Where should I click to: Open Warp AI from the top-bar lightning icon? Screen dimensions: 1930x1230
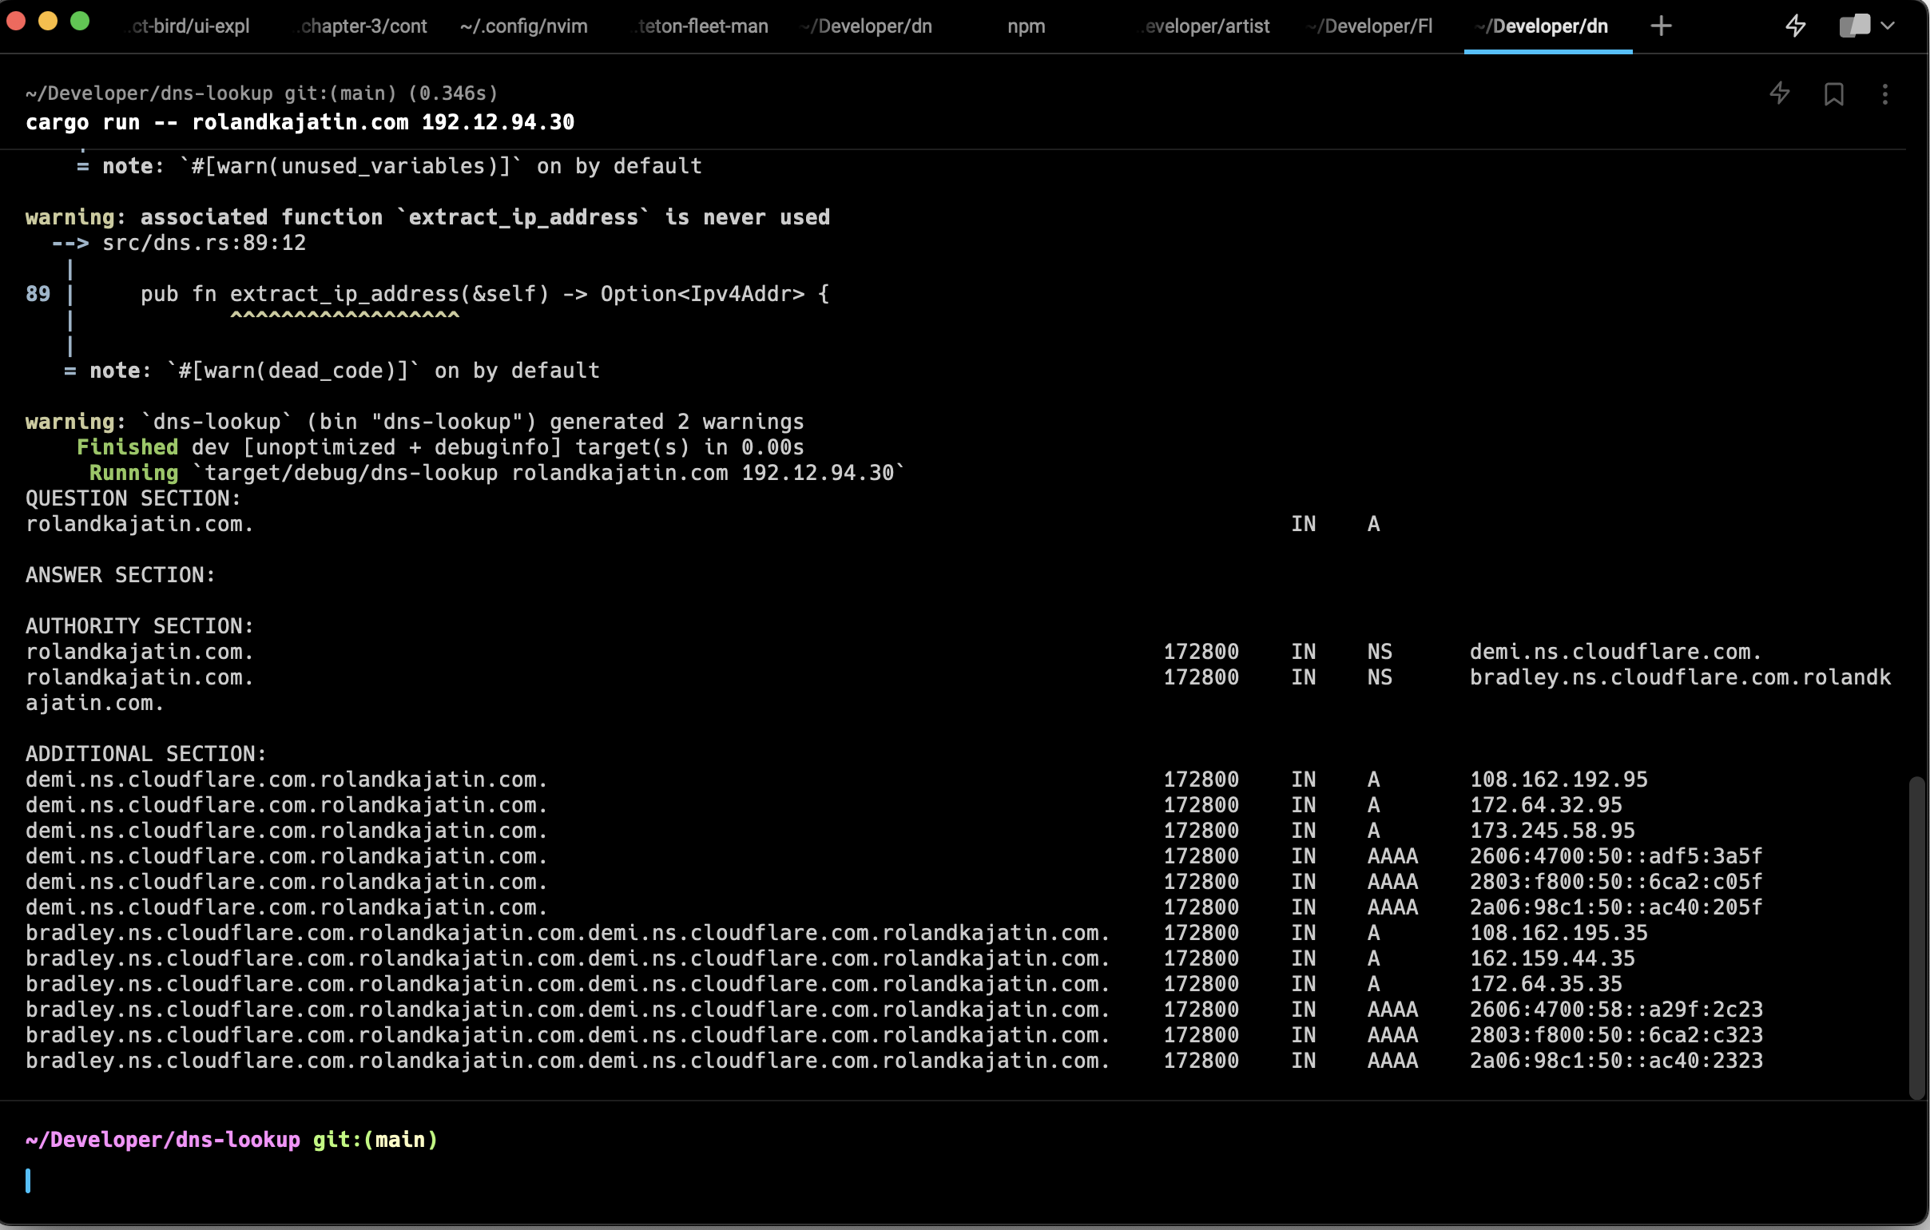(1795, 26)
